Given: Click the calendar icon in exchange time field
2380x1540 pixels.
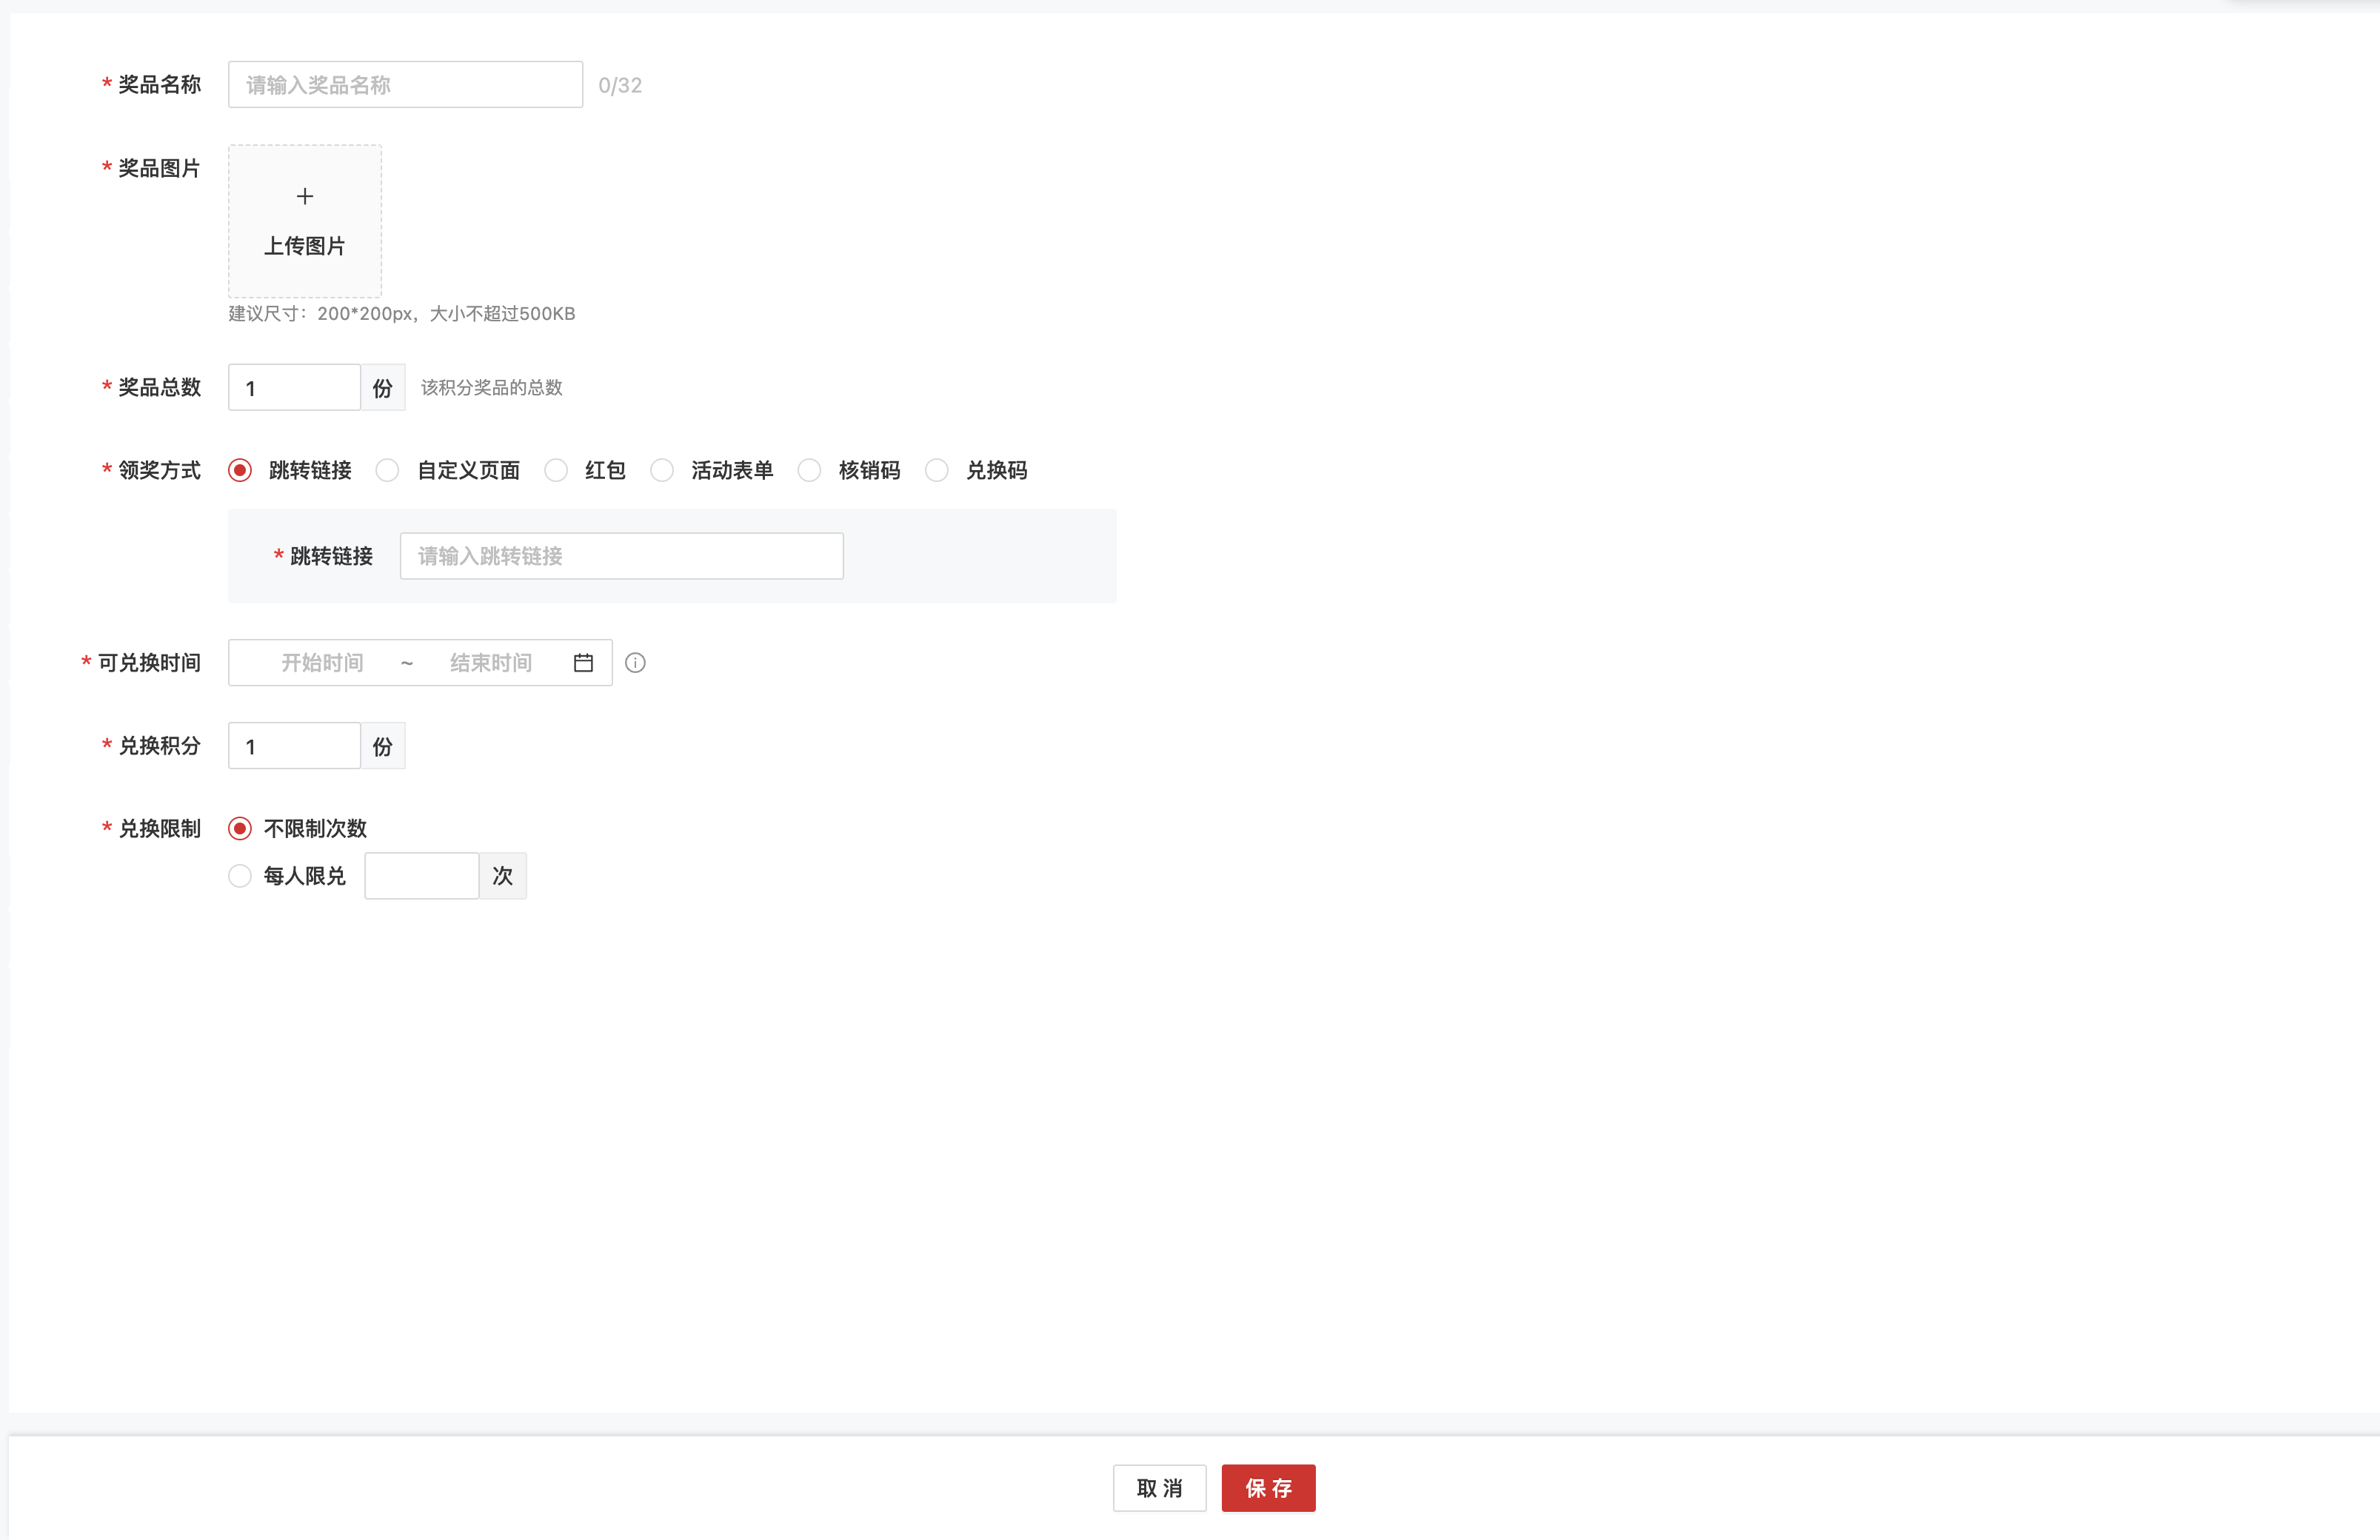Looking at the screenshot, I should coord(583,663).
